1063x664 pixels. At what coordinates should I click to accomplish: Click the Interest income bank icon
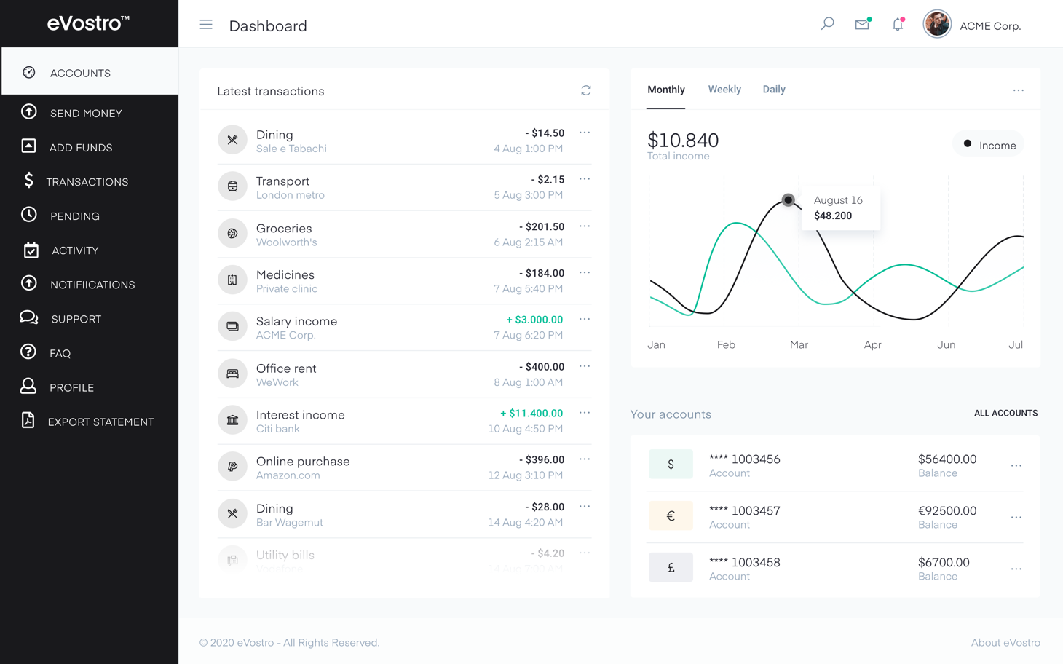(x=232, y=420)
